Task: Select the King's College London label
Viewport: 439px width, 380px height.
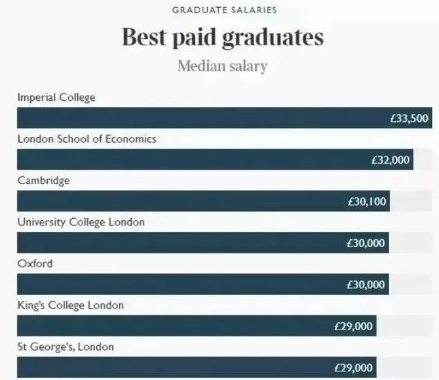Action: [71, 305]
